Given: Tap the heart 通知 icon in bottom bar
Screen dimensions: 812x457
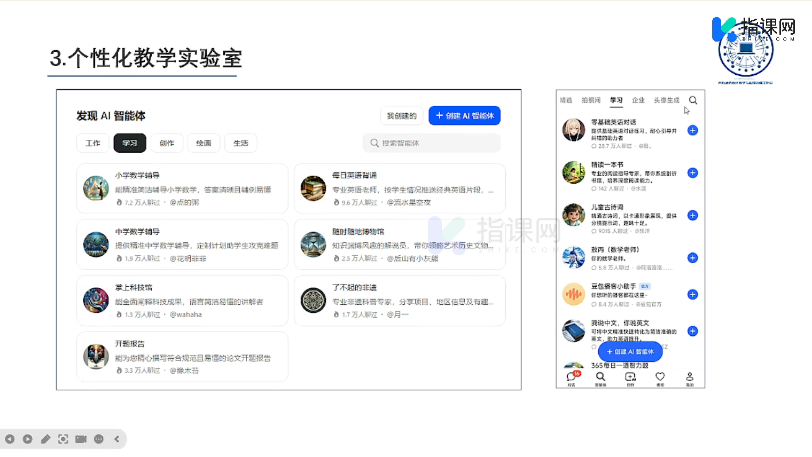Looking at the screenshot, I should 660,377.
